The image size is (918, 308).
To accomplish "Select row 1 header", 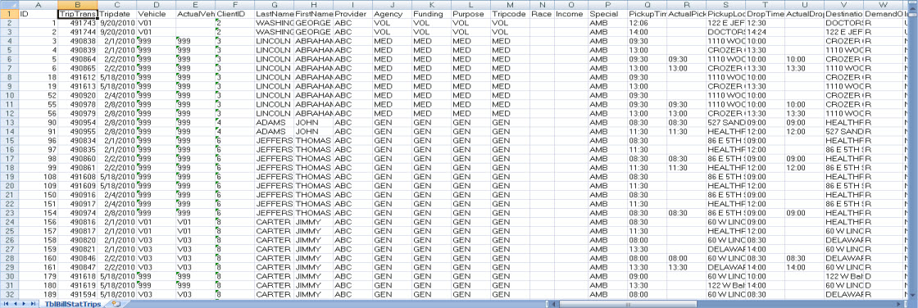I will pyautogui.click(x=9, y=13).
